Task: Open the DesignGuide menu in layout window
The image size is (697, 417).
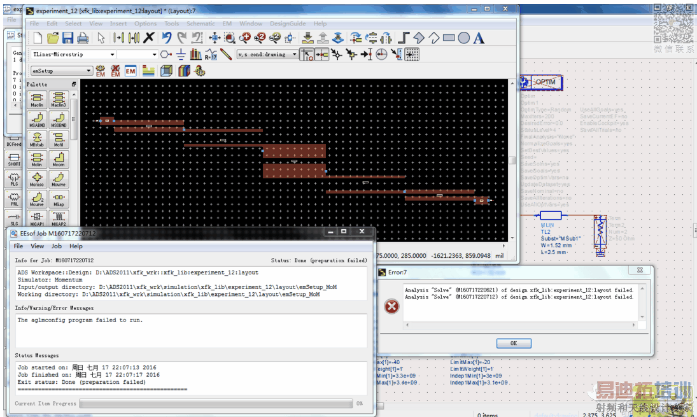Action: pos(288,24)
